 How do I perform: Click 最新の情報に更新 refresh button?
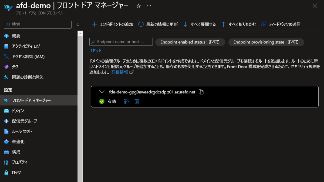[x=158, y=24]
